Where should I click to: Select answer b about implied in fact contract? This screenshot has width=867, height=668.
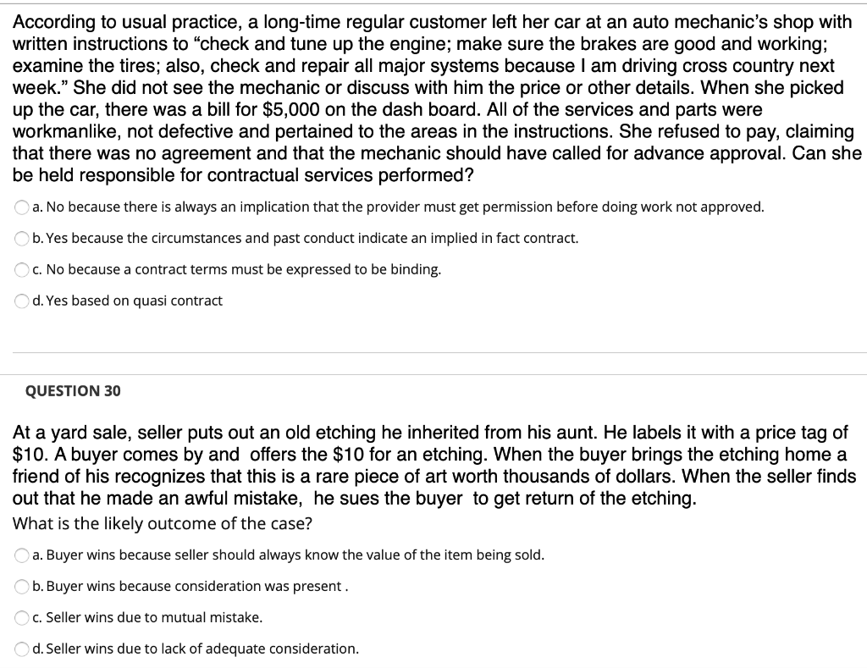tap(20, 238)
